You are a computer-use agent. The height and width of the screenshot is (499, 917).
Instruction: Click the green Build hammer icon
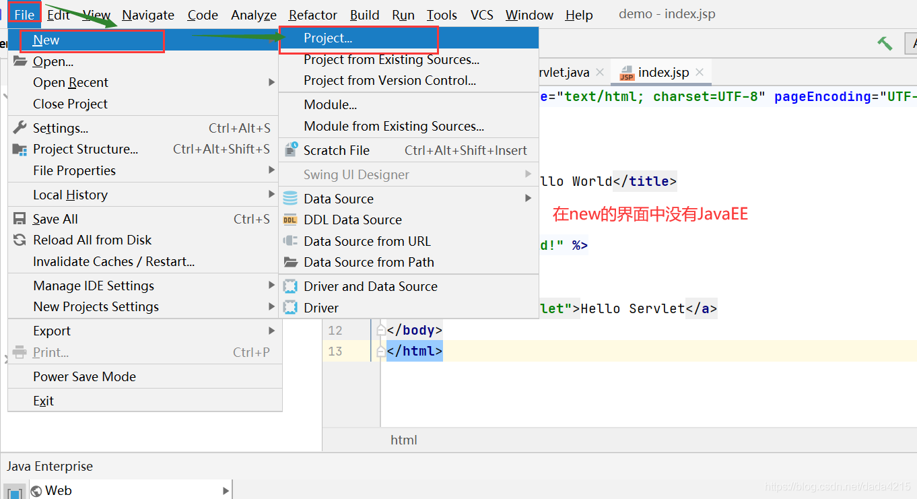click(885, 43)
